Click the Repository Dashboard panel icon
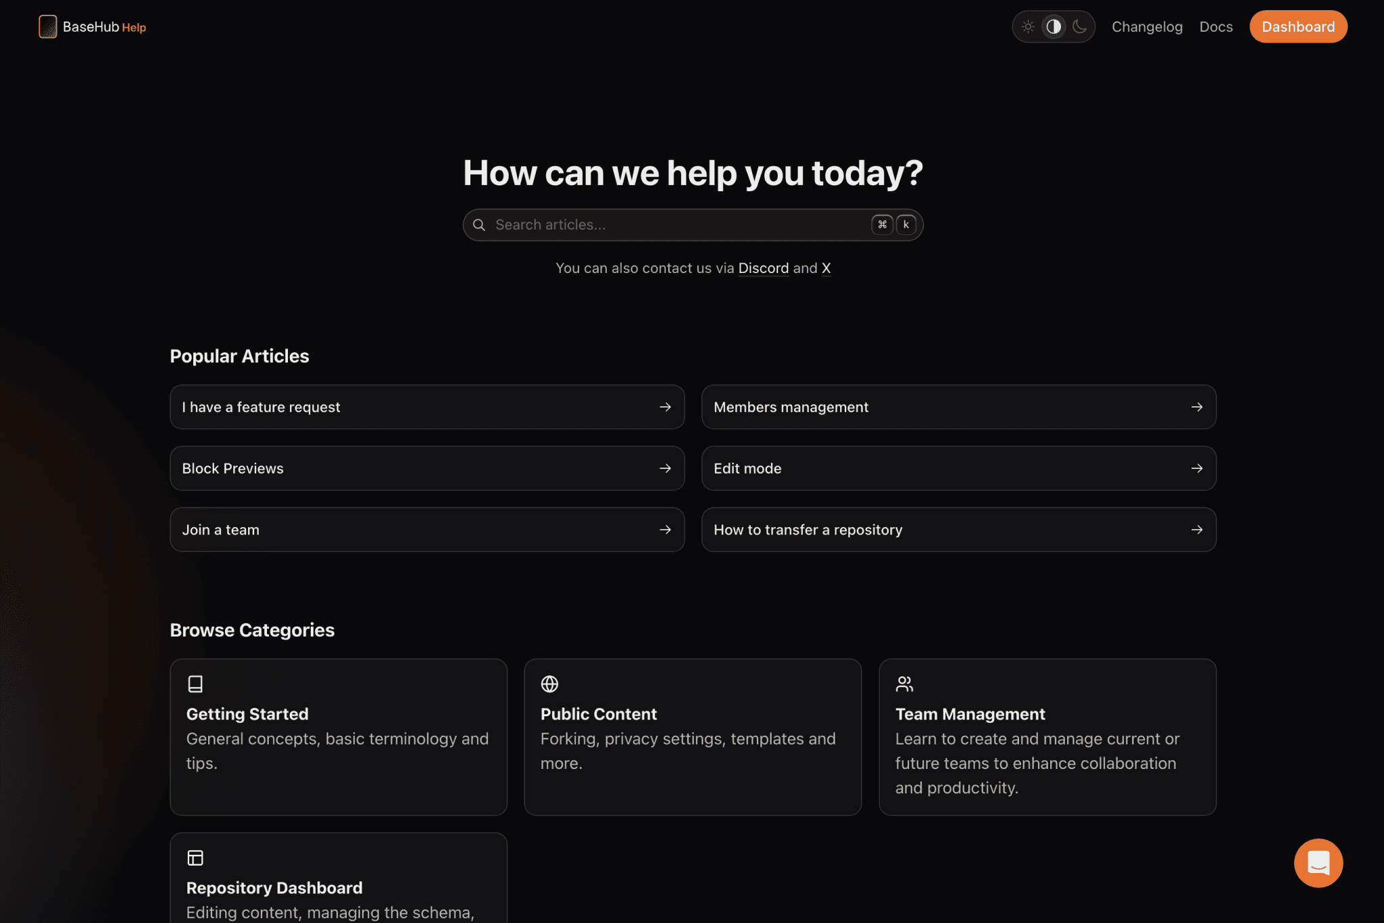Viewport: 1384px width, 923px height. 195,857
